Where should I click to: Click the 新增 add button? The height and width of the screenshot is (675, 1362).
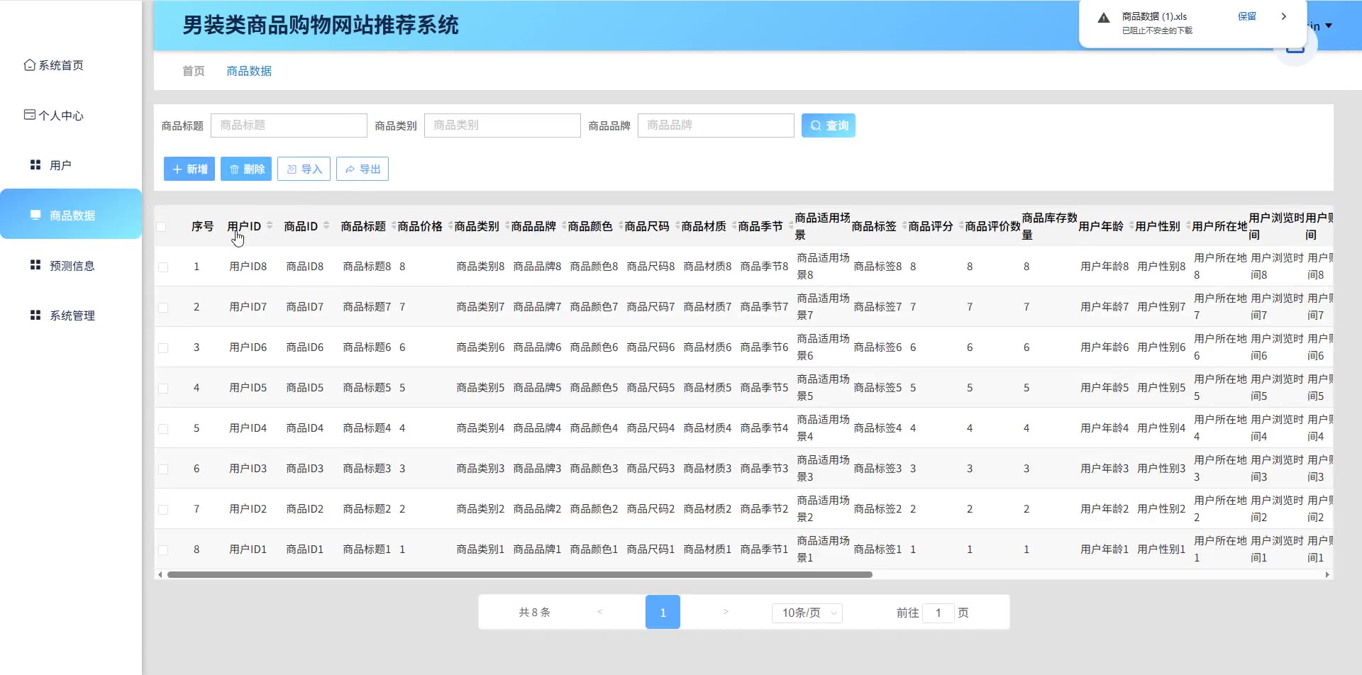[x=189, y=169]
